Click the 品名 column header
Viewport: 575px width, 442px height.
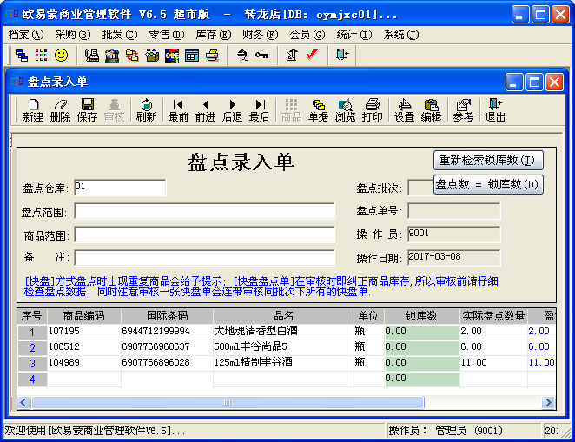coord(283,316)
